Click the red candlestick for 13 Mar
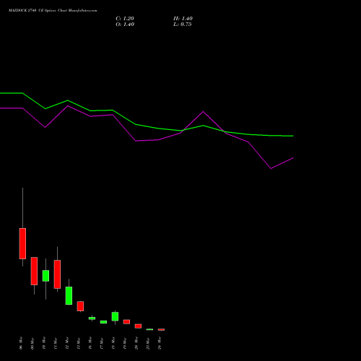This screenshot has width=361, height=361. pyautogui.click(x=80, y=306)
